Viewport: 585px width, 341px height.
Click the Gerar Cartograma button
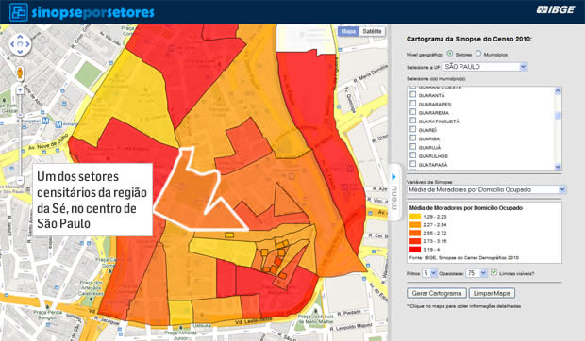(x=437, y=293)
